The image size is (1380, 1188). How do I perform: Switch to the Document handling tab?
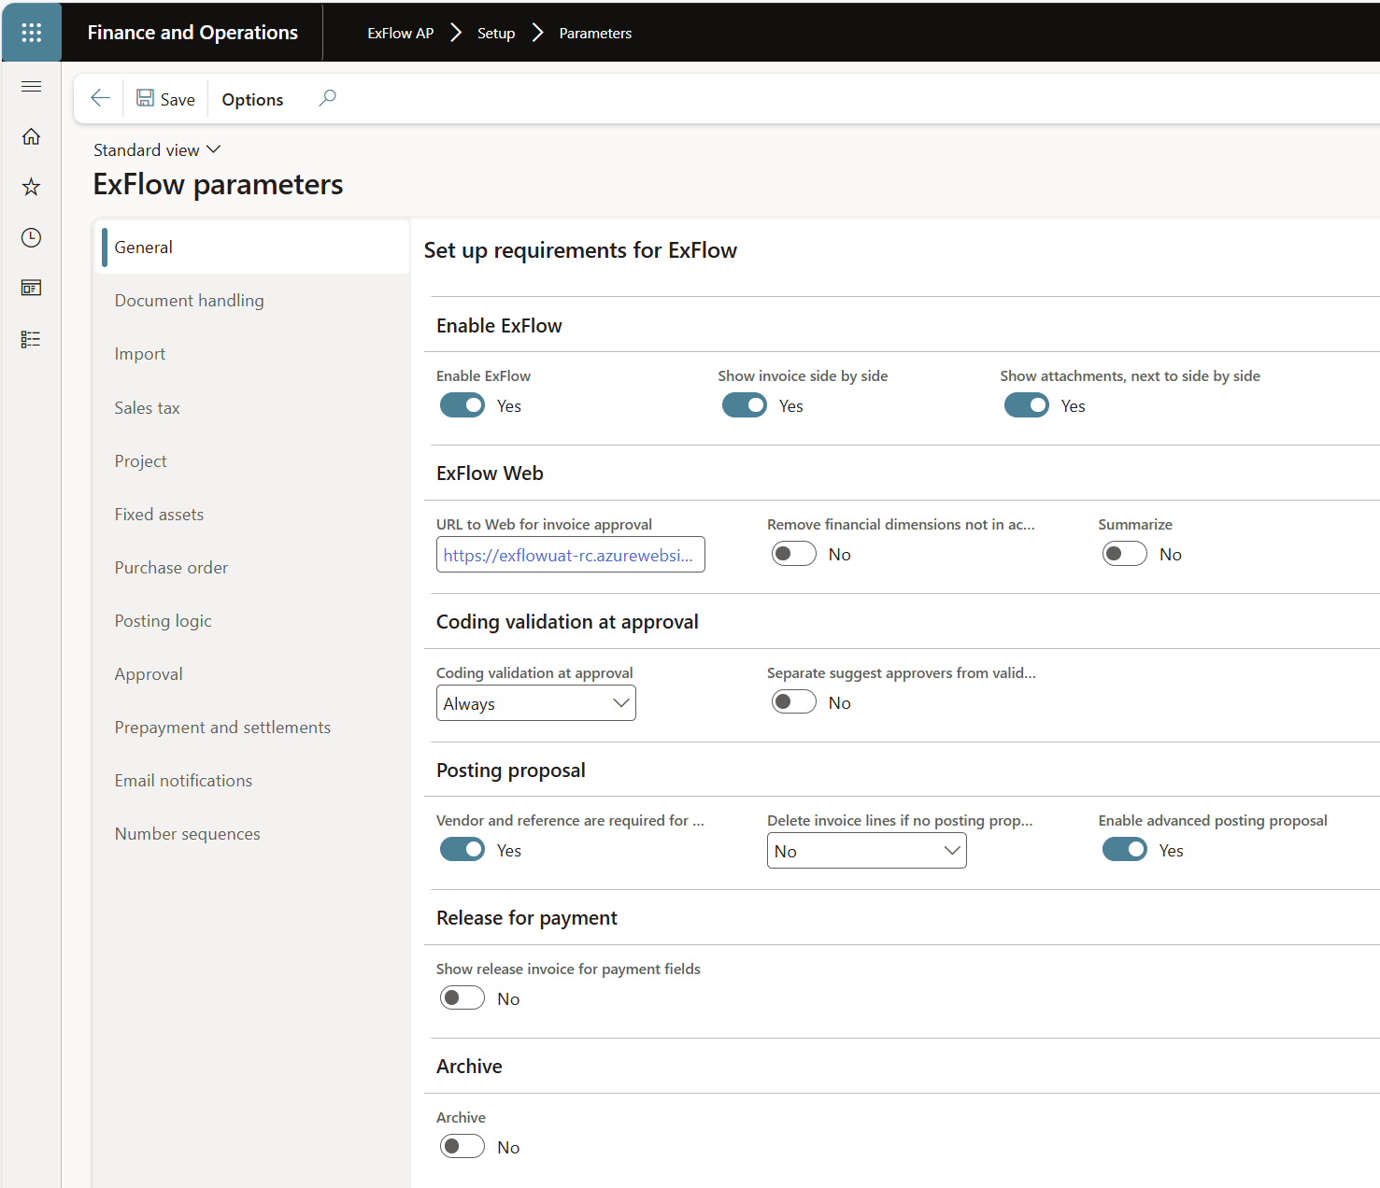[189, 301]
